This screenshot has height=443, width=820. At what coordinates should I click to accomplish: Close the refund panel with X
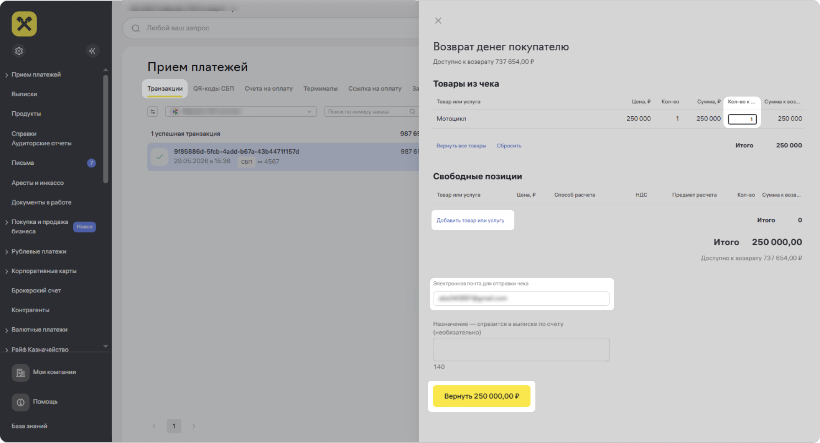pos(438,21)
